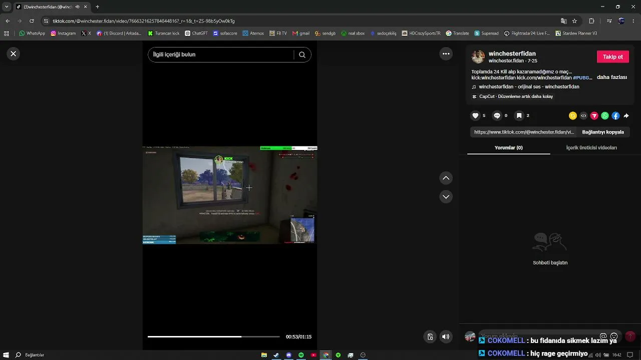Open the Instagram bookmark

[63, 33]
